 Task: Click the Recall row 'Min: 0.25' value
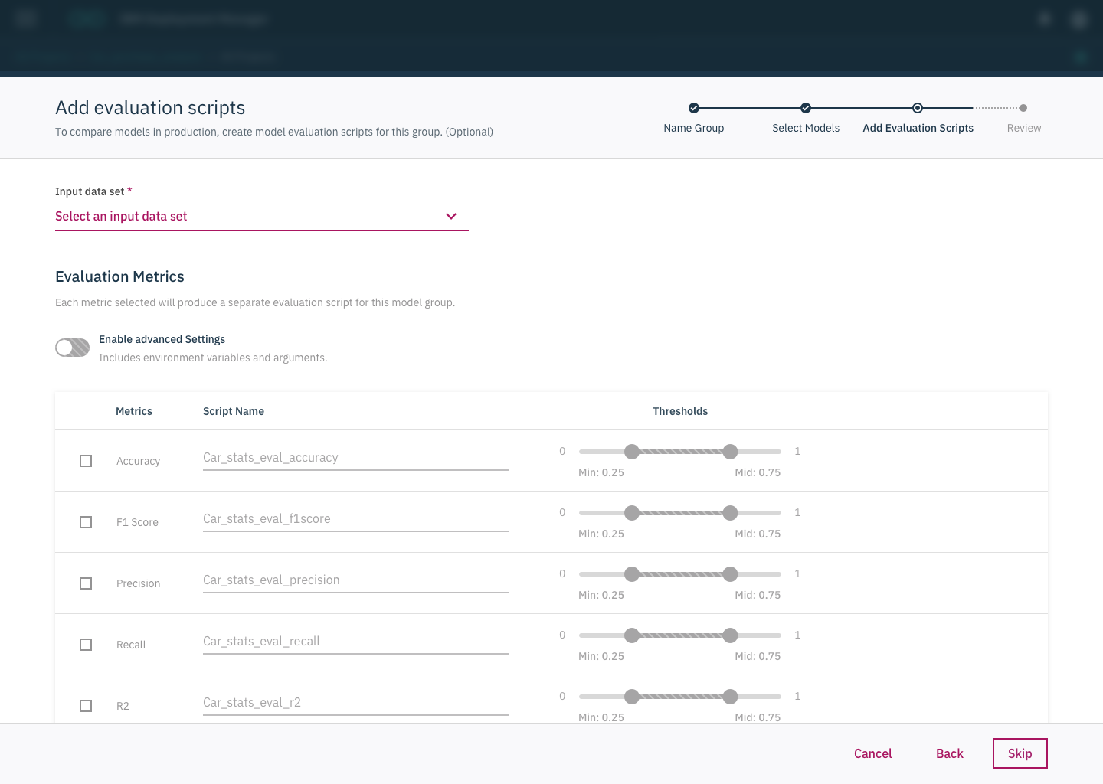click(601, 656)
